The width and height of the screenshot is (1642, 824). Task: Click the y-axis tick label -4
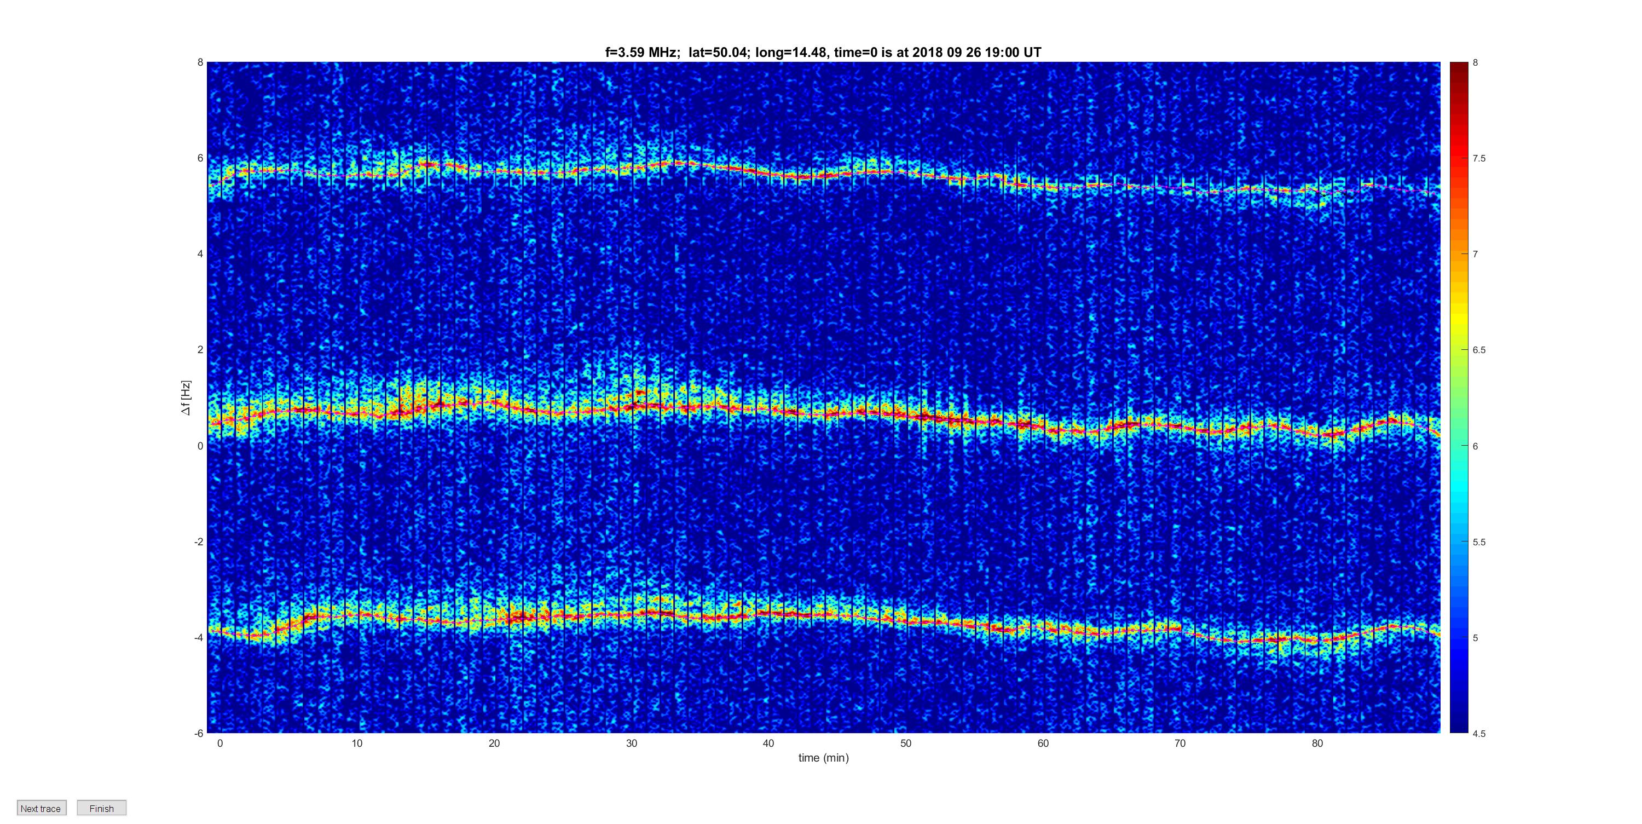pyautogui.click(x=199, y=638)
